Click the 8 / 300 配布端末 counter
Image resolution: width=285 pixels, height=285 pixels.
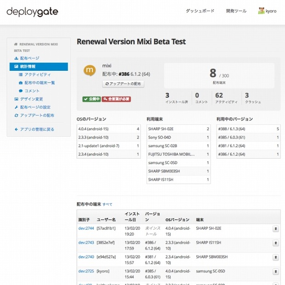(x=219, y=75)
